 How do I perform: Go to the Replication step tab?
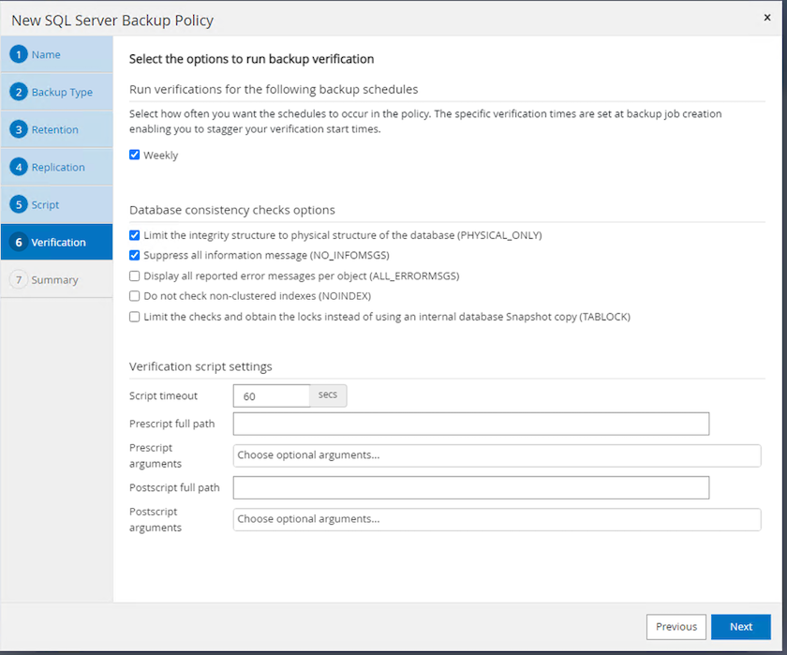click(58, 167)
